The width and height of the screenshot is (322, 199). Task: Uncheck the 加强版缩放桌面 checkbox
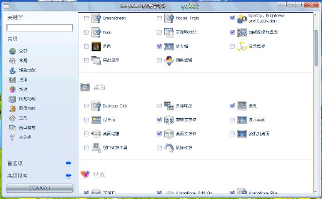232,32
